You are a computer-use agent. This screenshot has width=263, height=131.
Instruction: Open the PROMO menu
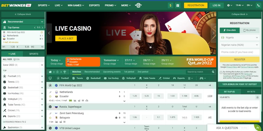coord(110,5)
